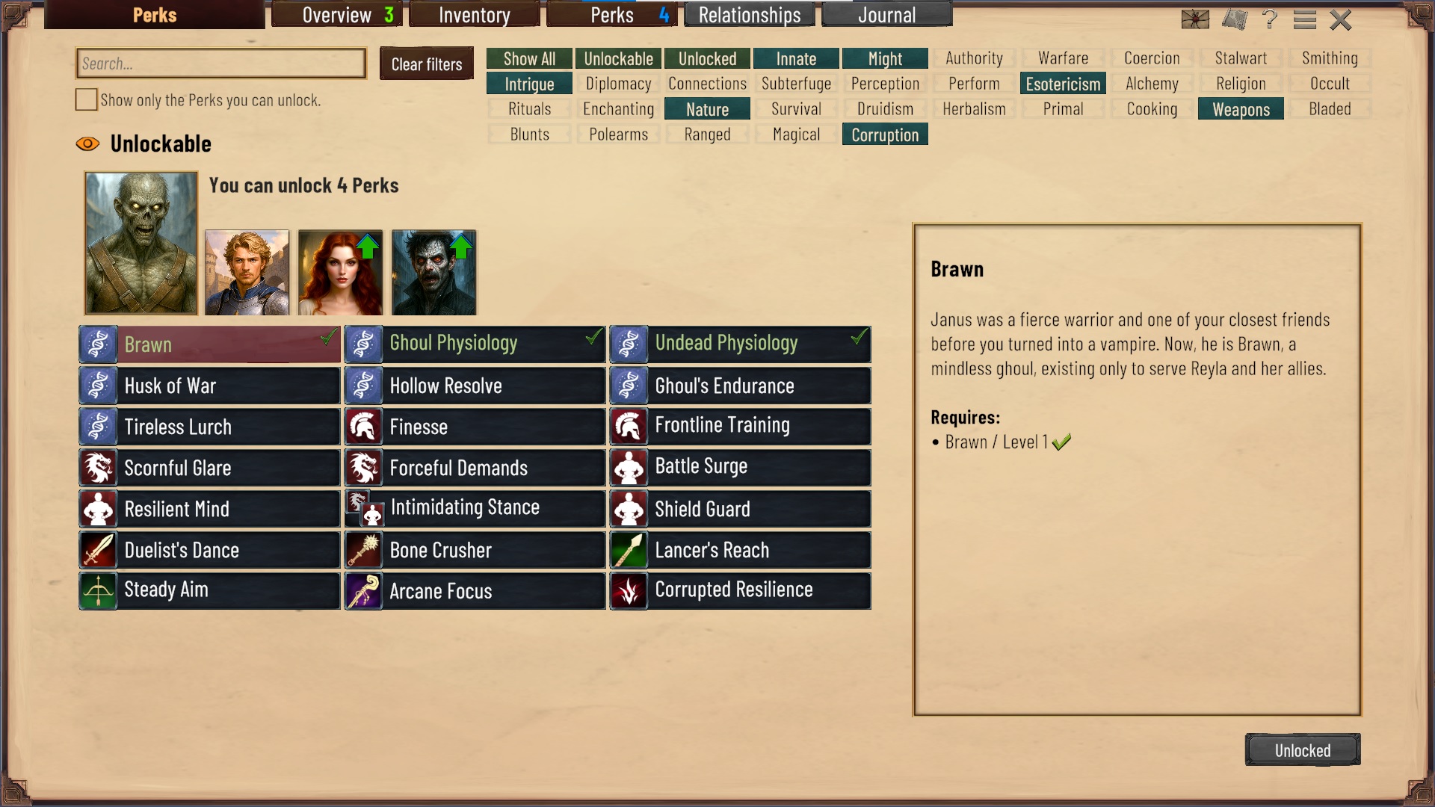Enable the Alchemy filter tag
This screenshot has width=1435, height=807.
(1152, 84)
